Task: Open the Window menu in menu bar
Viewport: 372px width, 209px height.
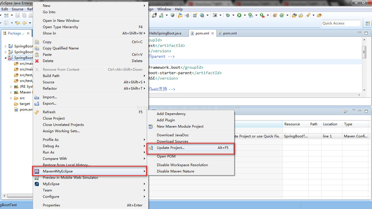Action: point(164,9)
